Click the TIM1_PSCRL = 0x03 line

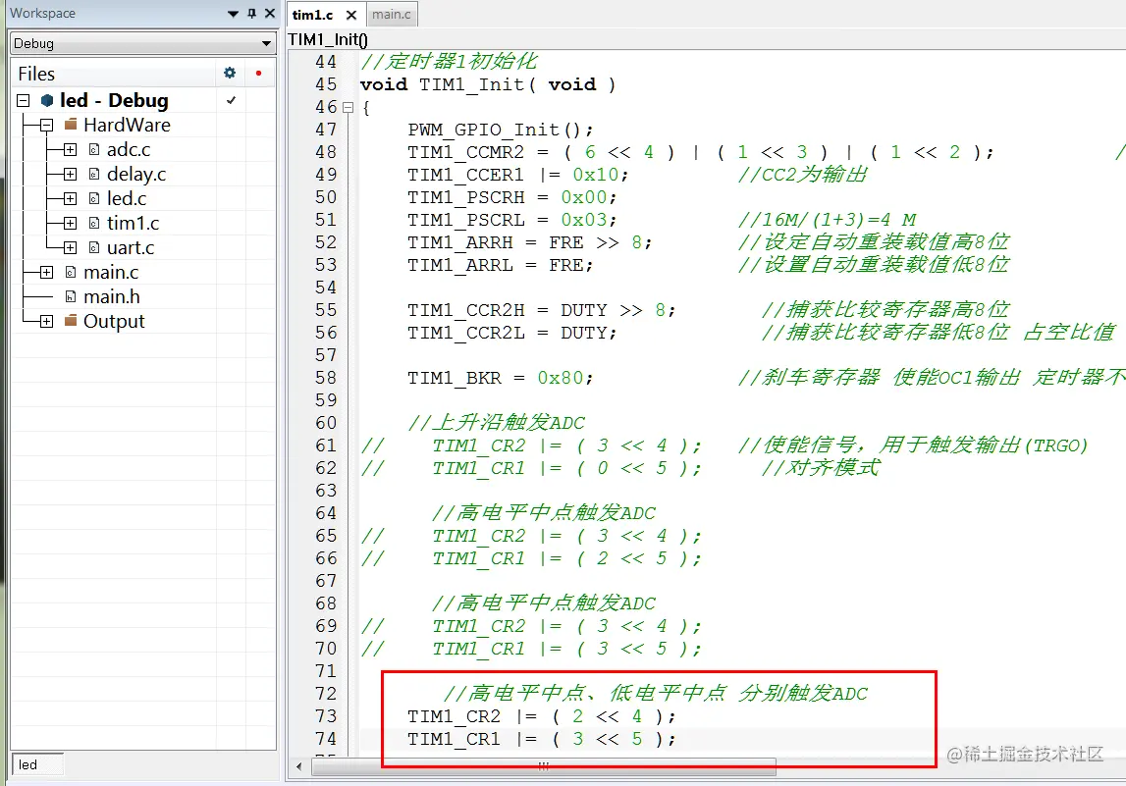512,220
